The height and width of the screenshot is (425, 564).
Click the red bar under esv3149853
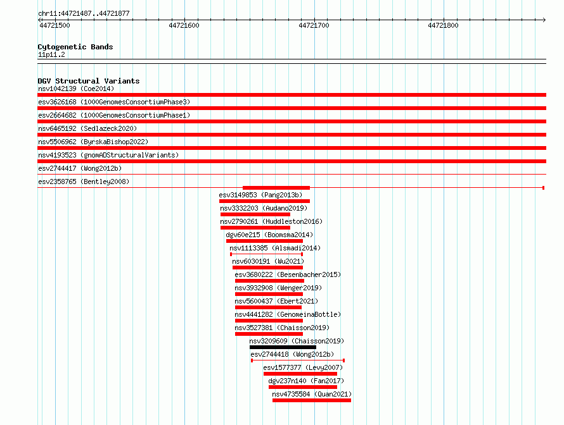[264, 201]
